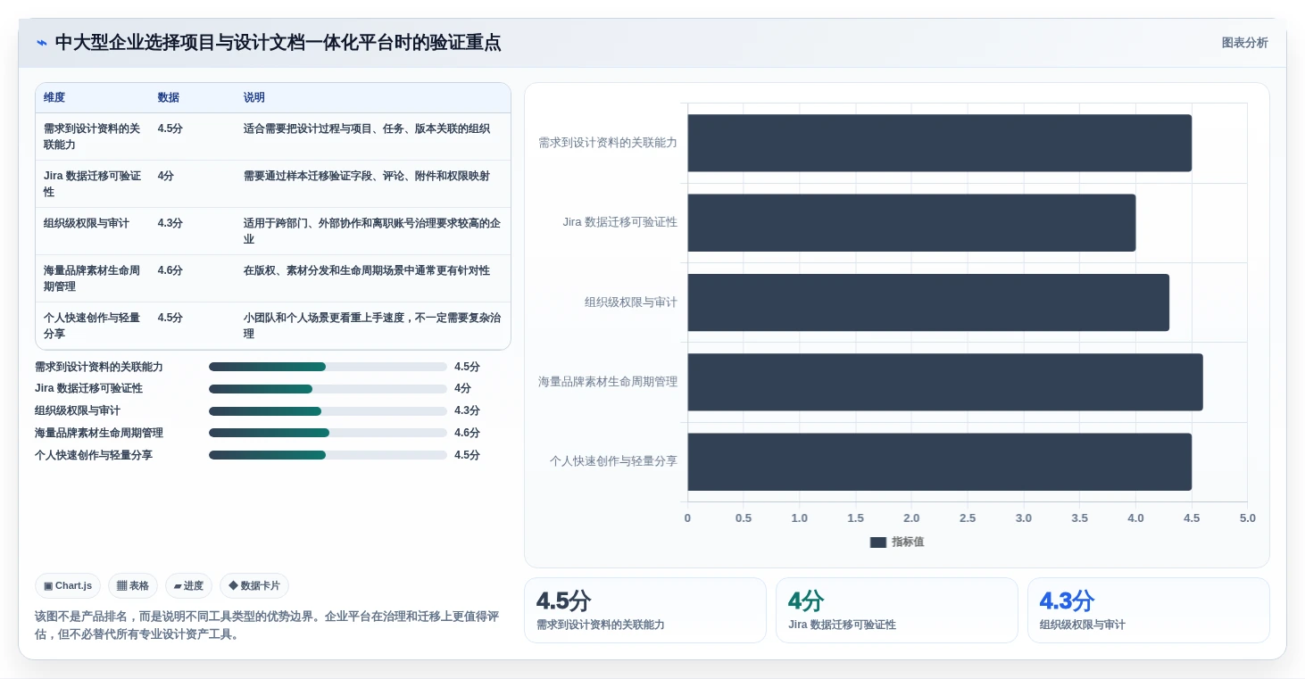Click progress bar for 海量品牌素材生命周期管理
This screenshot has height=679, width=1305.
[328, 433]
